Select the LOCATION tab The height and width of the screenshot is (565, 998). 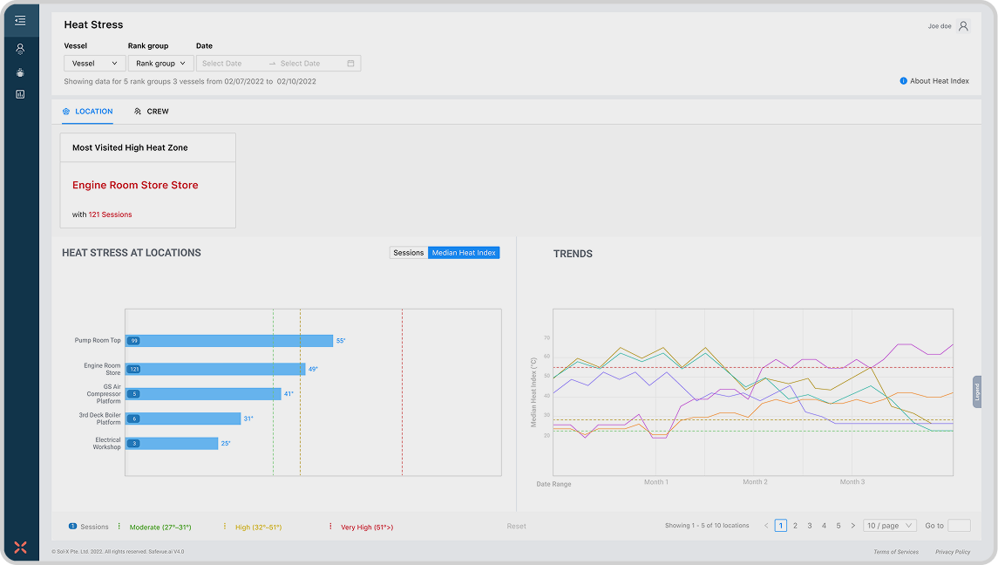pyautogui.click(x=87, y=112)
